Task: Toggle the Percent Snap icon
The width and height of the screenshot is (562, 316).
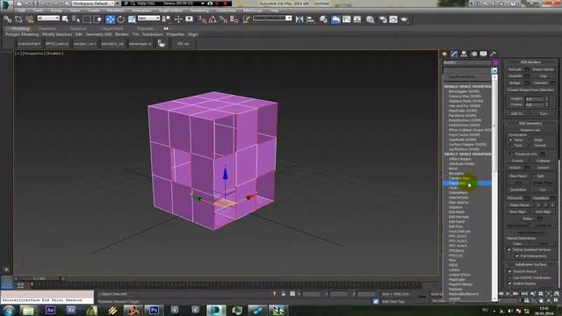Action: [223, 19]
